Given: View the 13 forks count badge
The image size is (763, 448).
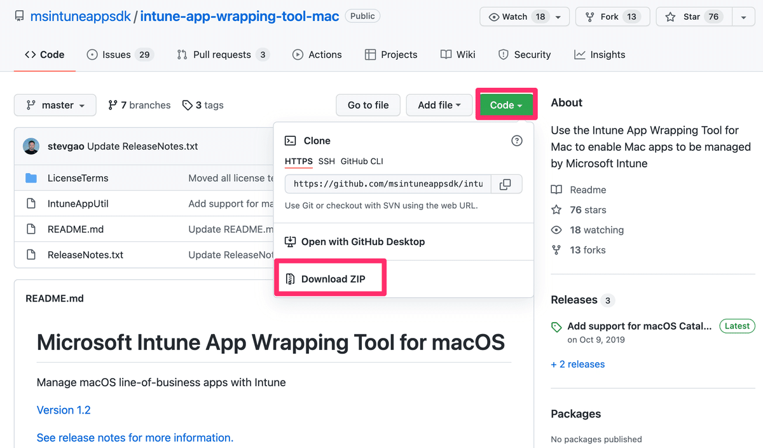Looking at the screenshot, I should 631,17.
